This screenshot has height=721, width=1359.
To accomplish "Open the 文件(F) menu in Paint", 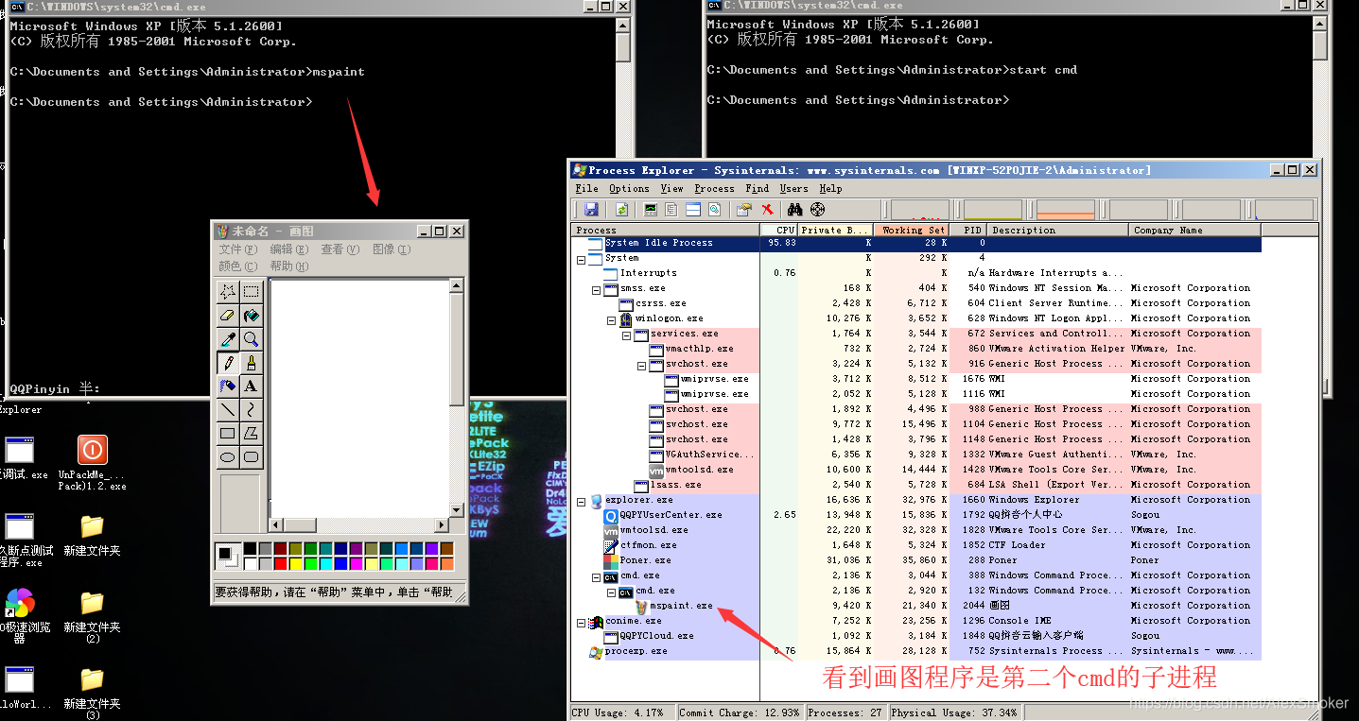I will pyautogui.click(x=238, y=249).
